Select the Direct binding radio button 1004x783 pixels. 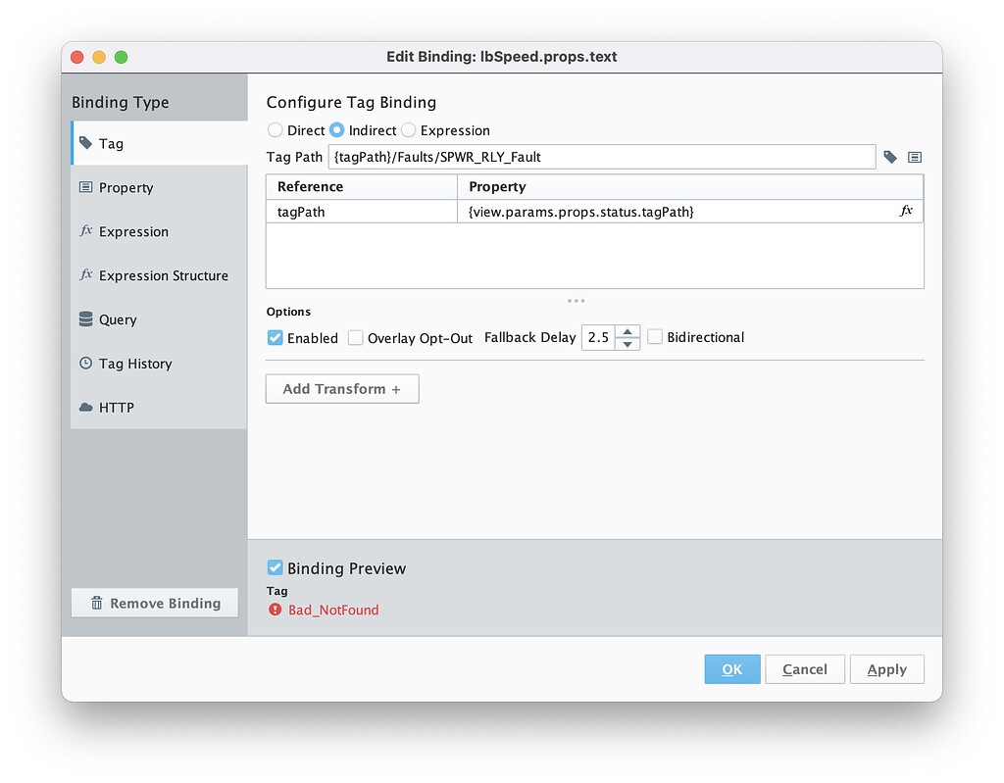[x=275, y=129]
